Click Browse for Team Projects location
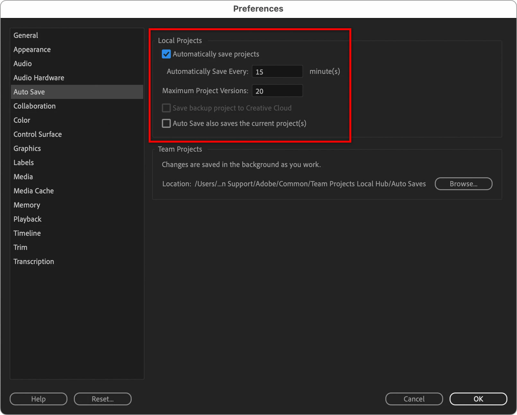 click(463, 184)
